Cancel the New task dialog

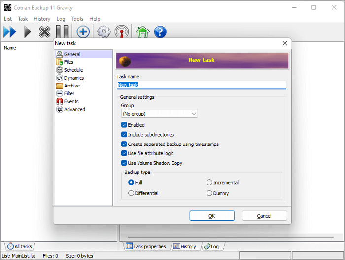coord(264,216)
